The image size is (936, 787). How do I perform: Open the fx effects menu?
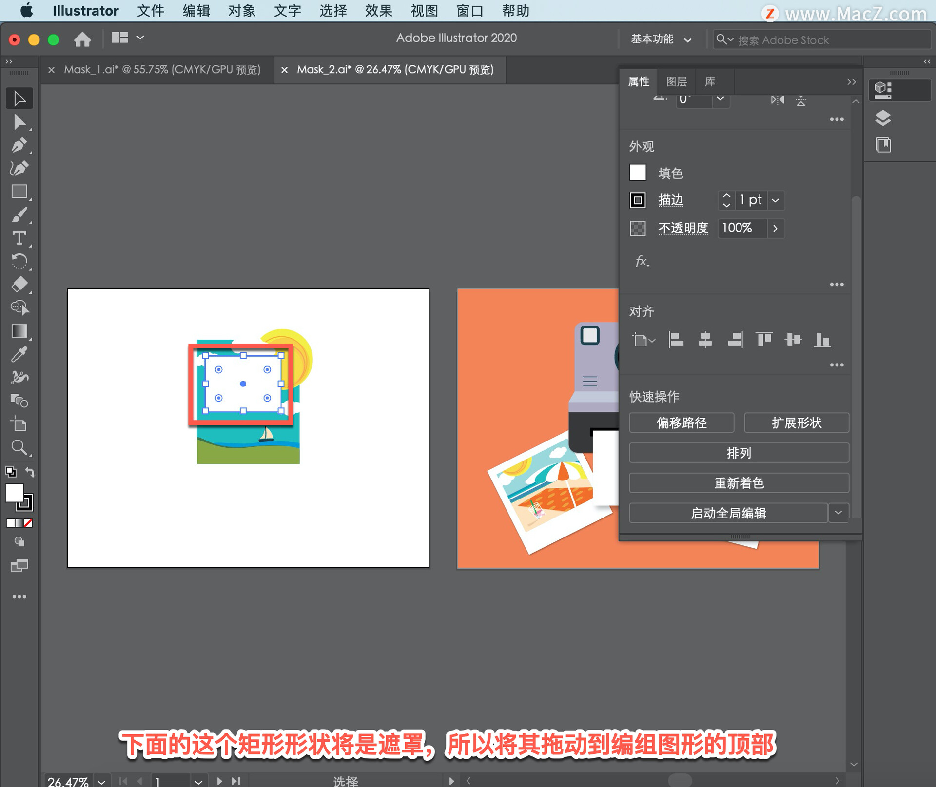click(x=643, y=261)
